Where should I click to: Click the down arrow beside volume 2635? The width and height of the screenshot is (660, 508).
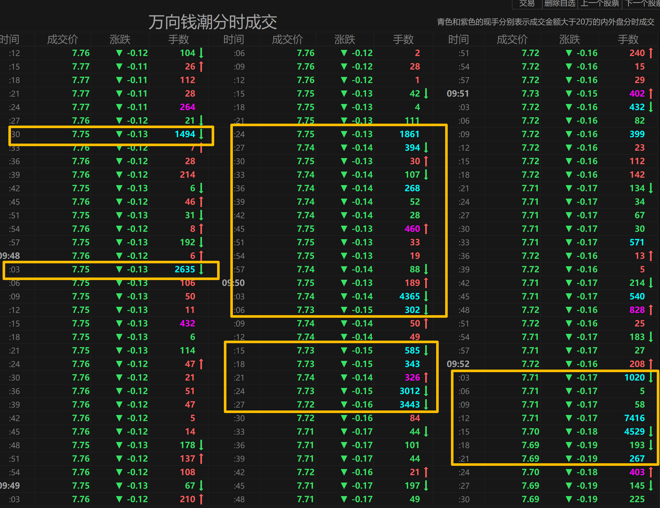click(201, 269)
